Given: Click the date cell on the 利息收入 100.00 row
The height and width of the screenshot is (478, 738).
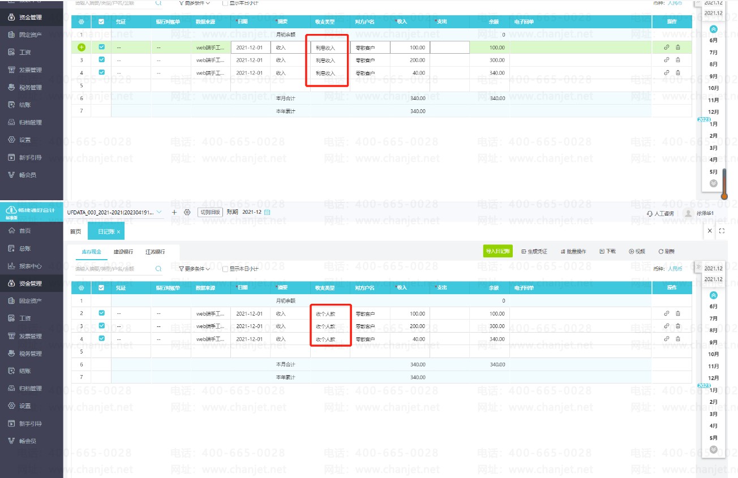Looking at the screenshot, I should pyautogui.click(x=250, y=48).
